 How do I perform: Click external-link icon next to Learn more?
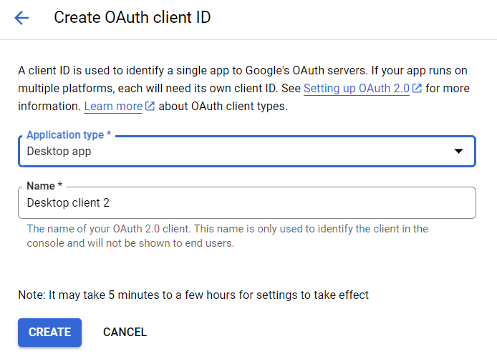pos(150,107)
